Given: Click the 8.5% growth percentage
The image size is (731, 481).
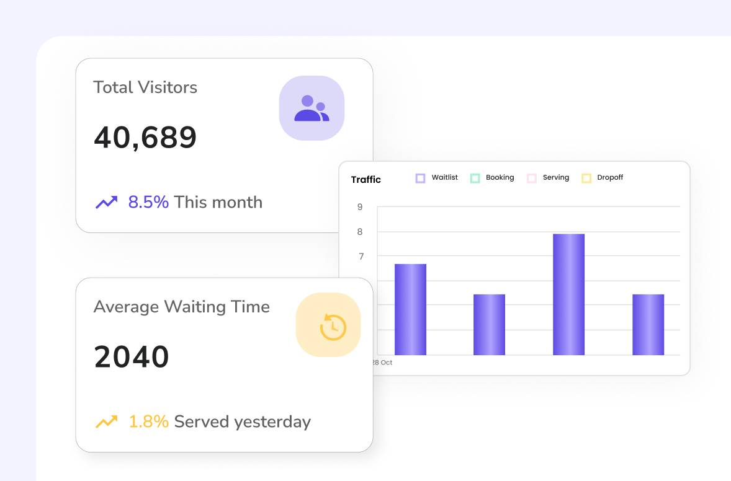Looking at the screenshot, I should pyautogui.click(x=148, y=202).
